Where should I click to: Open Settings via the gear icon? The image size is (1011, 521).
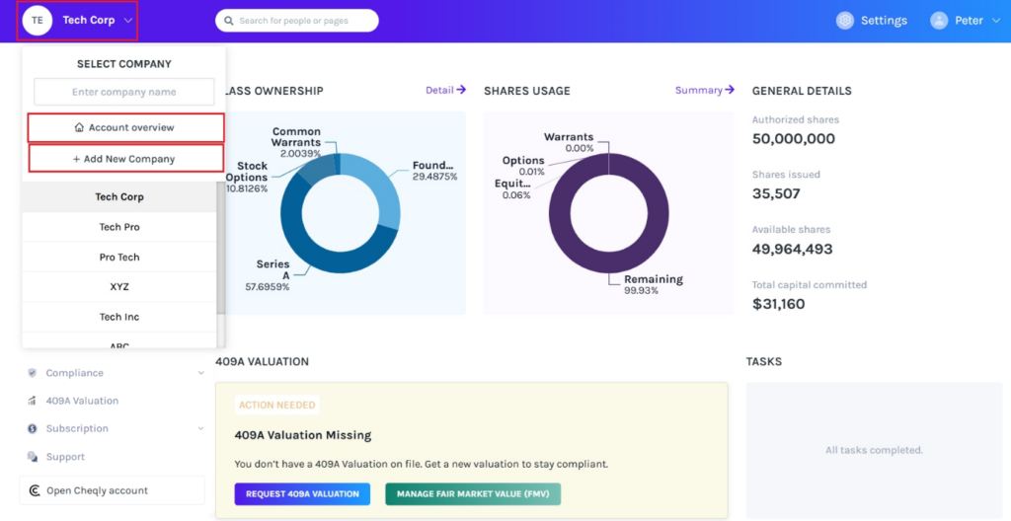tap(844, 21)
